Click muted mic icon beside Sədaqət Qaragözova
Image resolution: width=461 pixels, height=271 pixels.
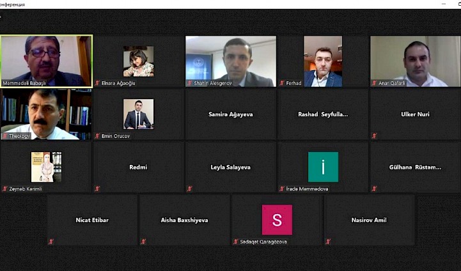coord(235,242)
